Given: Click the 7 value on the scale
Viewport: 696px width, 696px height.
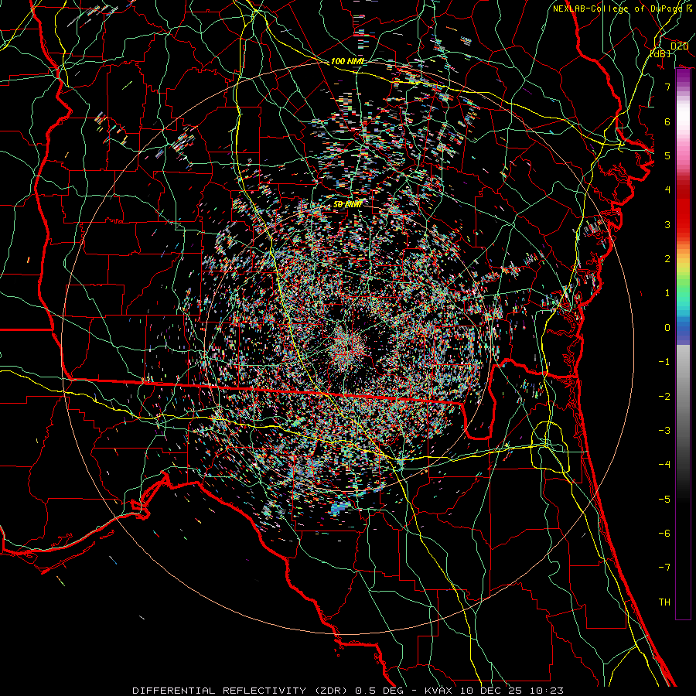Looking at the screenshot, I should tap(667, 87).
